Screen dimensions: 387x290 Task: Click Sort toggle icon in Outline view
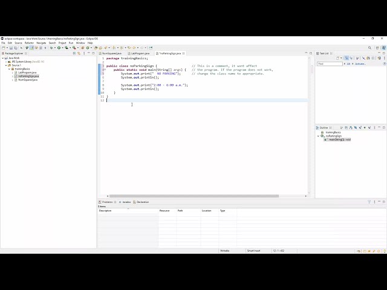(x=351, y=127)
